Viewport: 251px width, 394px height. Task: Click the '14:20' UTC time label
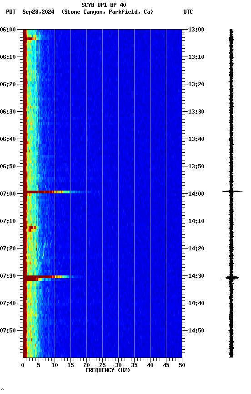click(196, 249)
